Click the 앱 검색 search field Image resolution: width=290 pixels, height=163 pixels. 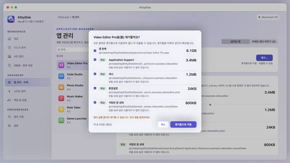point(72,50)
